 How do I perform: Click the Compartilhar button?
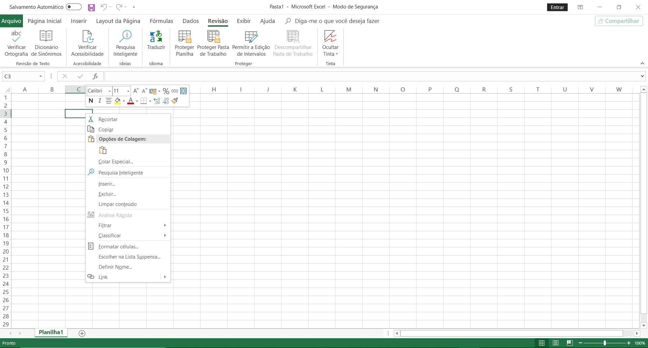[619, 21]
